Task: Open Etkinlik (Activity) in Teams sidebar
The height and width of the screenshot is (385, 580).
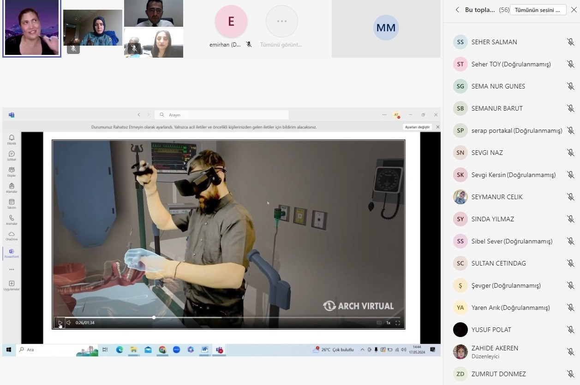Action: (x=12, y=139)
